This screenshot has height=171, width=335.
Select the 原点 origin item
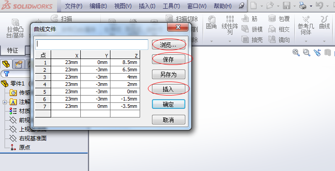coord(20,147)
